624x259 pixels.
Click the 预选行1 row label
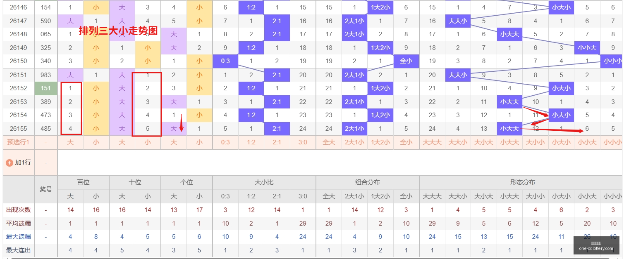(18, 142)
